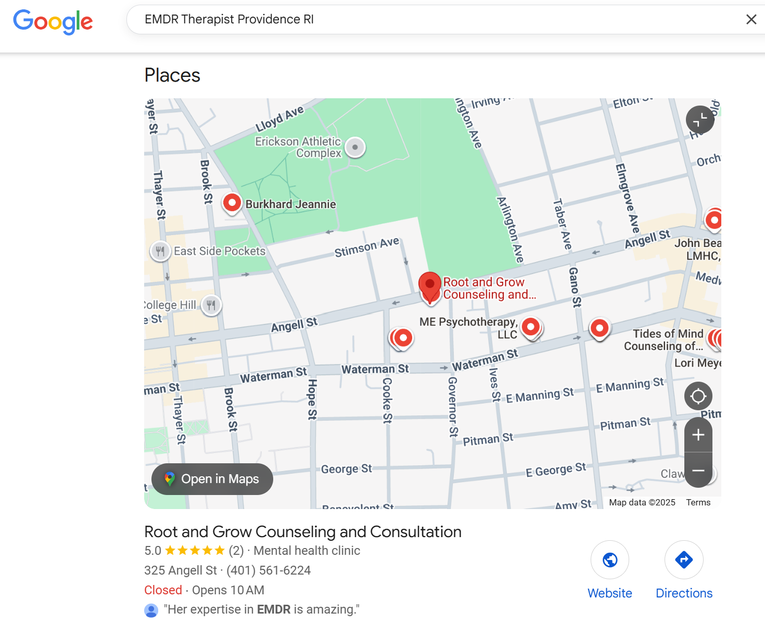Click the 325 Angell St address
Image resolution: width=765 pixels, height=625 pixels.
181,570
